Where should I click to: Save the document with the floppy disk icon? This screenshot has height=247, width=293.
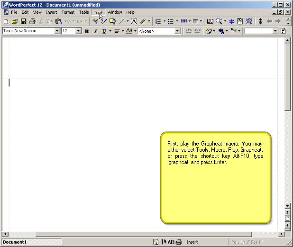coord(23,21)
